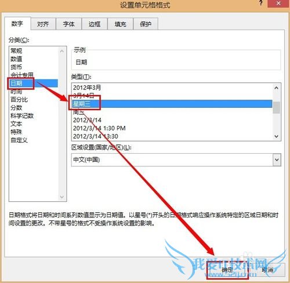Screen dimensions: 290x283
Task: Choose 2012/3/14 13:30 type
Action: tap(172, 136)
